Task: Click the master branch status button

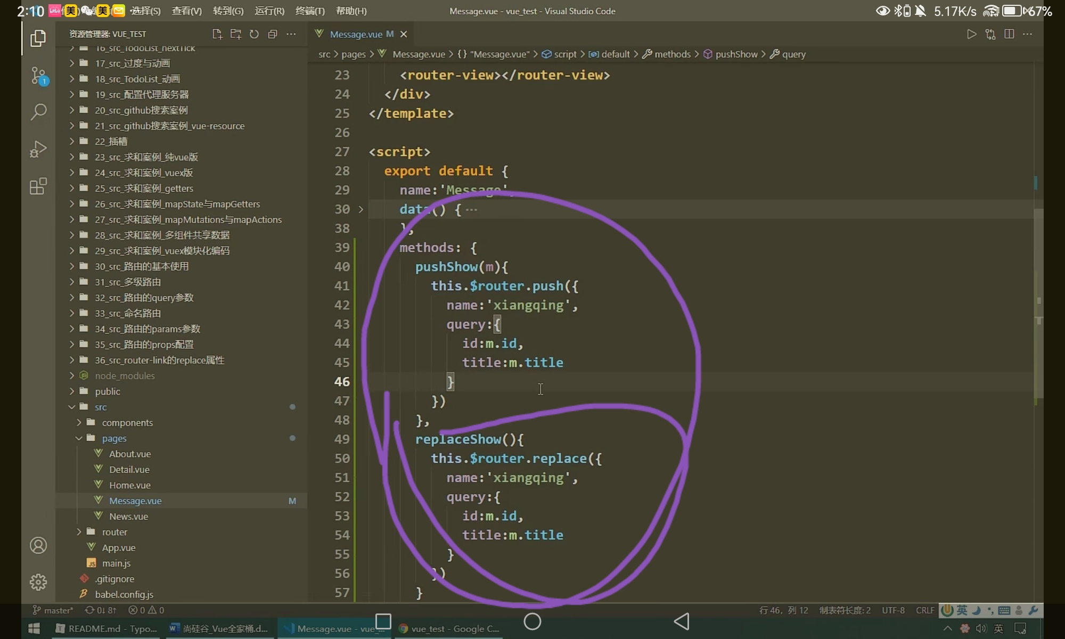Action: click(53, 610)
